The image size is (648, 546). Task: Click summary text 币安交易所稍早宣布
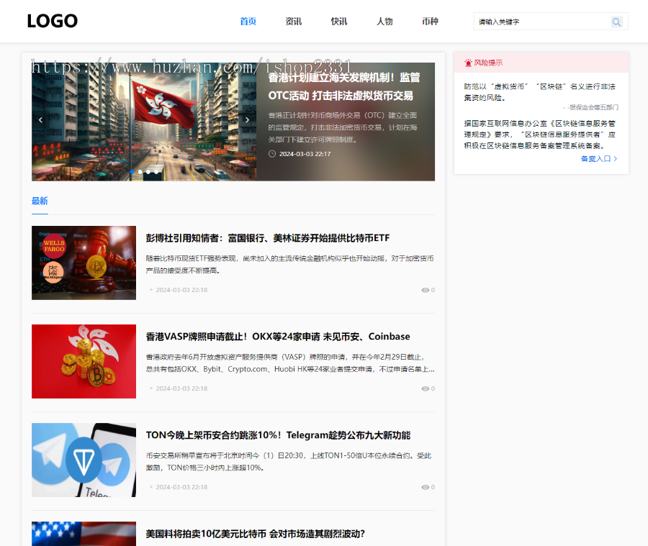coord(289,462)
